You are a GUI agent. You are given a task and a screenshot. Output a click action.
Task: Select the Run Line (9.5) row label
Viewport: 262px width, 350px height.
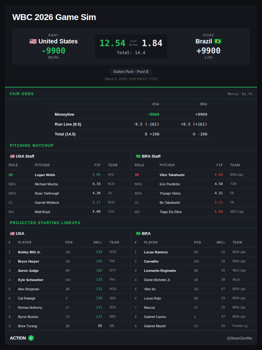[68, 124]
